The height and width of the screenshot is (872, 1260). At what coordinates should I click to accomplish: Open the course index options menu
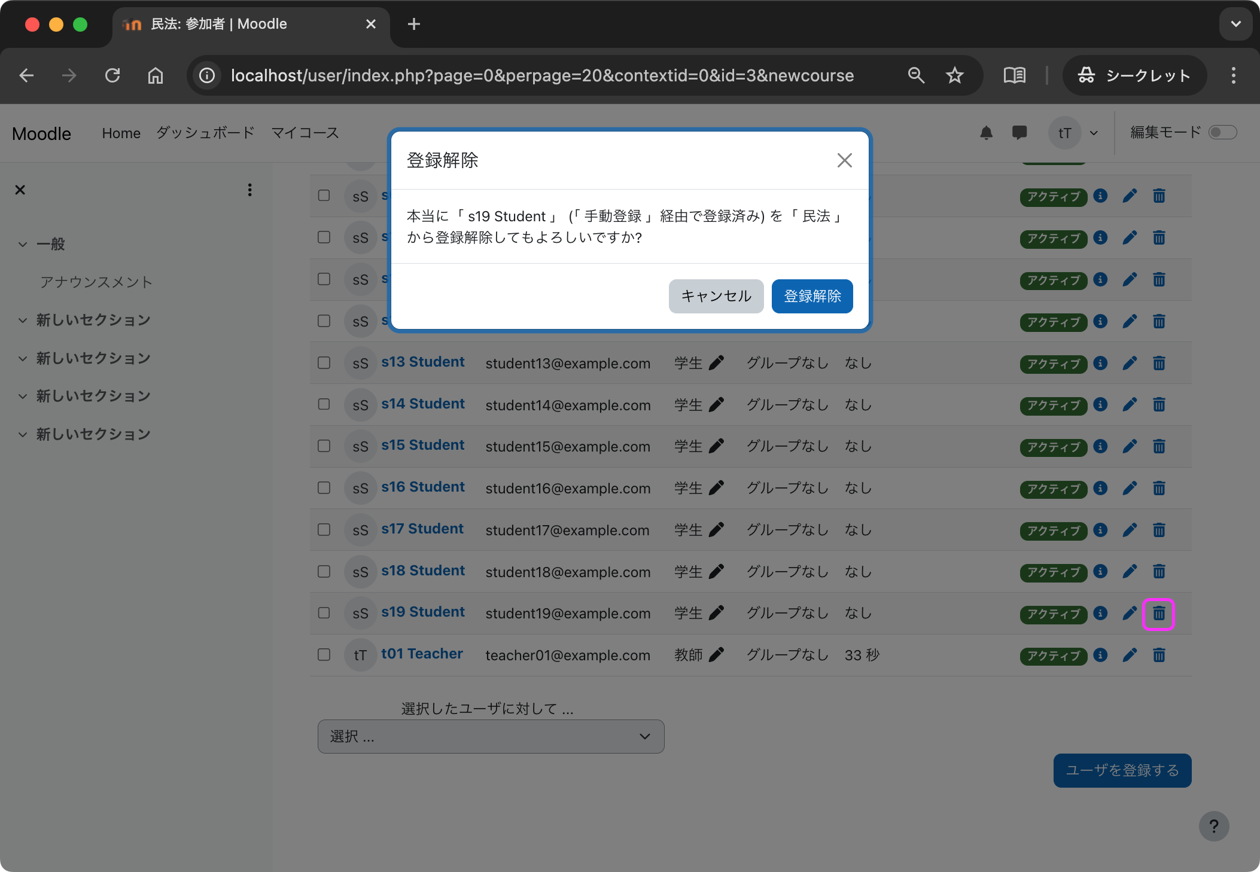(249, 190)
